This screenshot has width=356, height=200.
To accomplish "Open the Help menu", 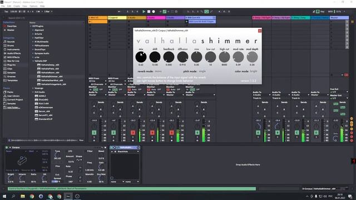I will tap(42, 6).
